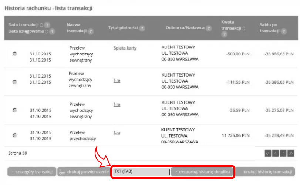The height and width of the screenshot is (185, 300).
Task: Open the TXT (TAB) export format dropdown
Action: [141, 172]
